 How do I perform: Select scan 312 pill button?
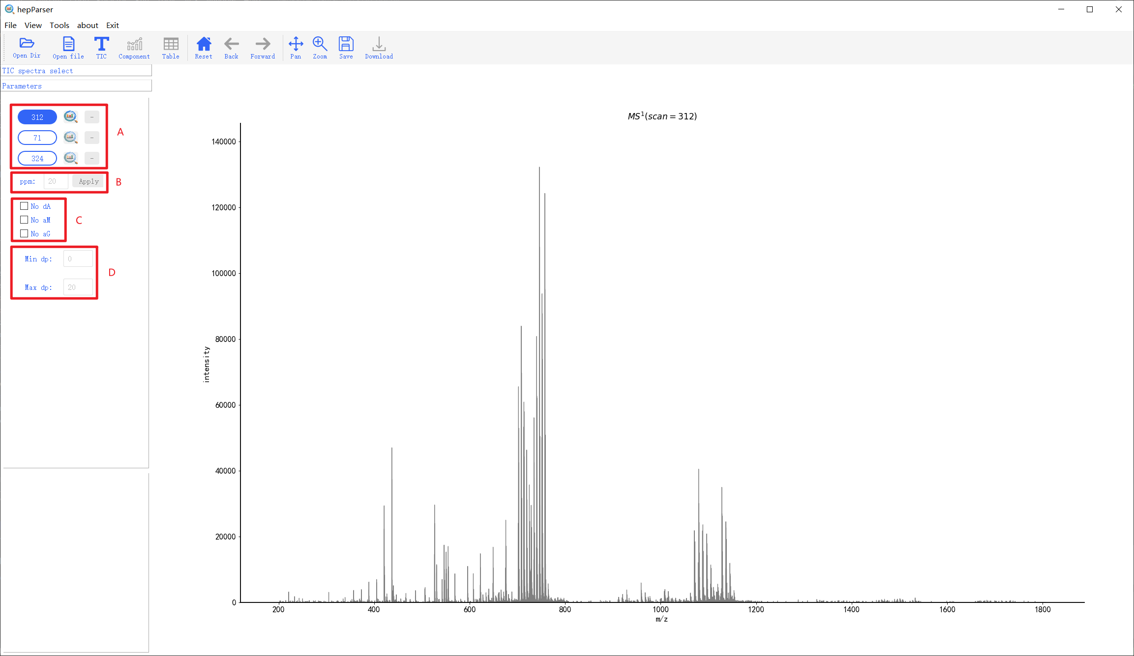37,117
